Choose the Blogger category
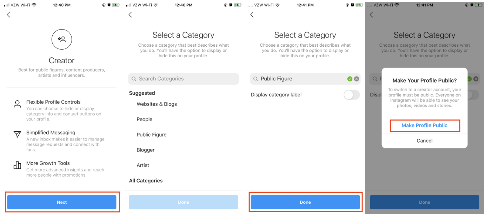 click(x=146, y=150)
